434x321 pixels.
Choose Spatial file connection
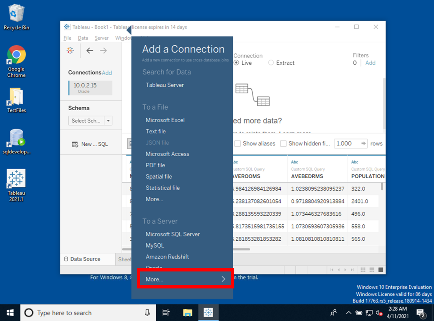[x=159, y=177]
